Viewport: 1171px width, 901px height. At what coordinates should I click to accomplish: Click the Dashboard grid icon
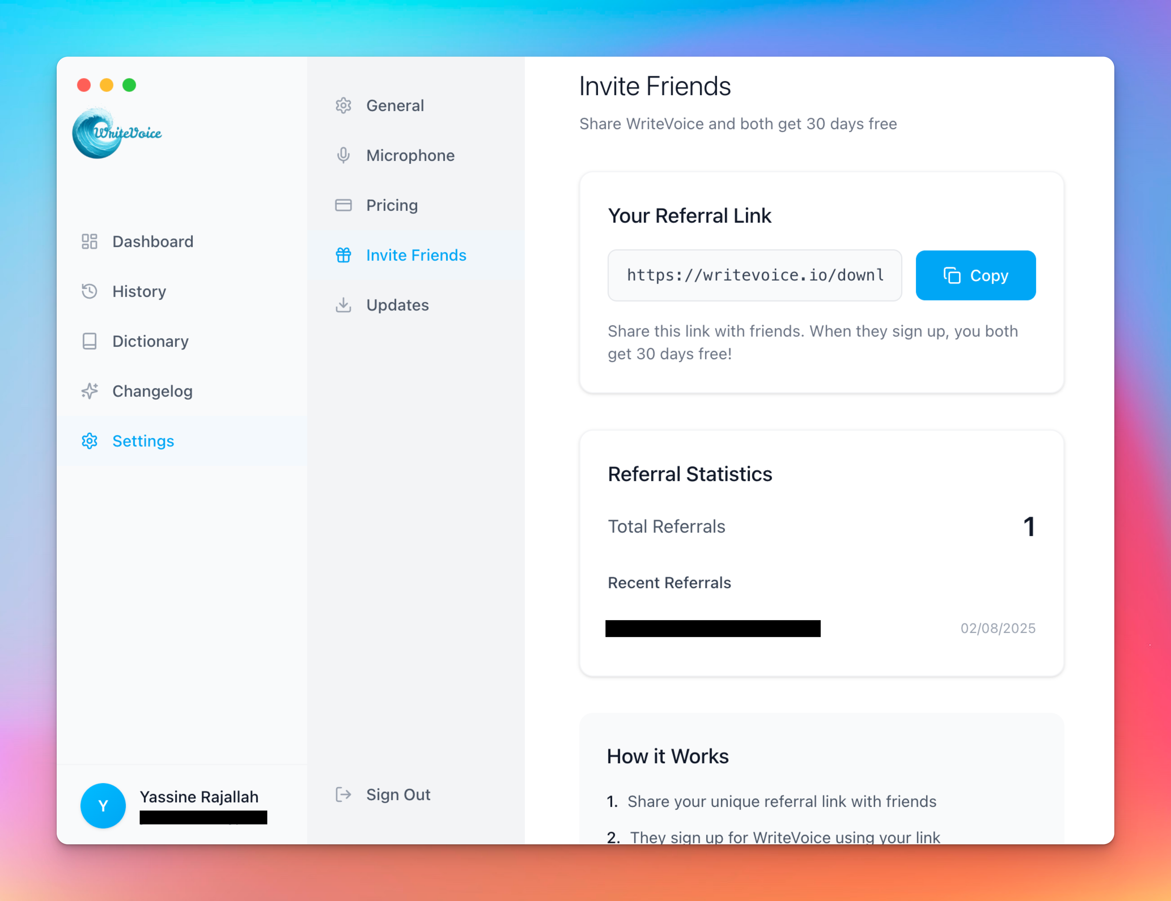coord(89,242)
